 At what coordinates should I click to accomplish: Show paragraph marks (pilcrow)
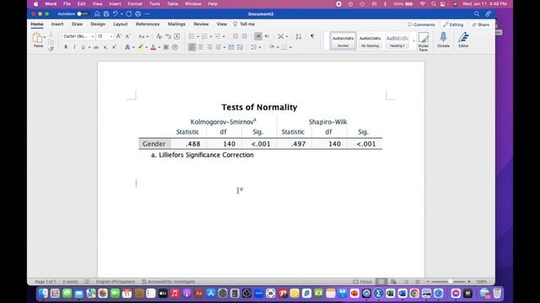[x=312, y=36]
